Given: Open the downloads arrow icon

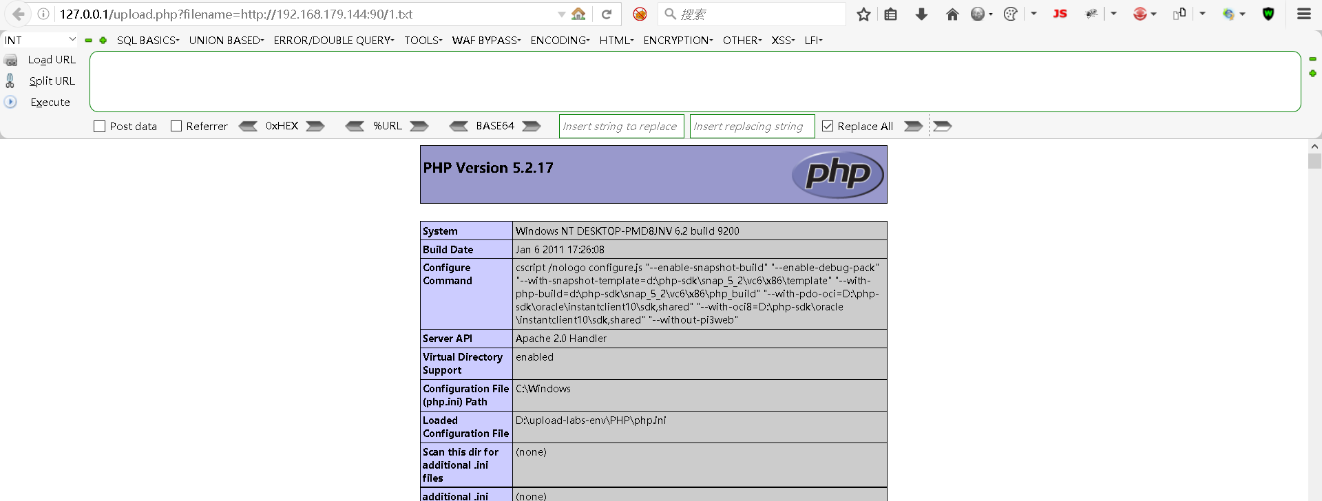Looking at the screenshot, I should point(921,14).
